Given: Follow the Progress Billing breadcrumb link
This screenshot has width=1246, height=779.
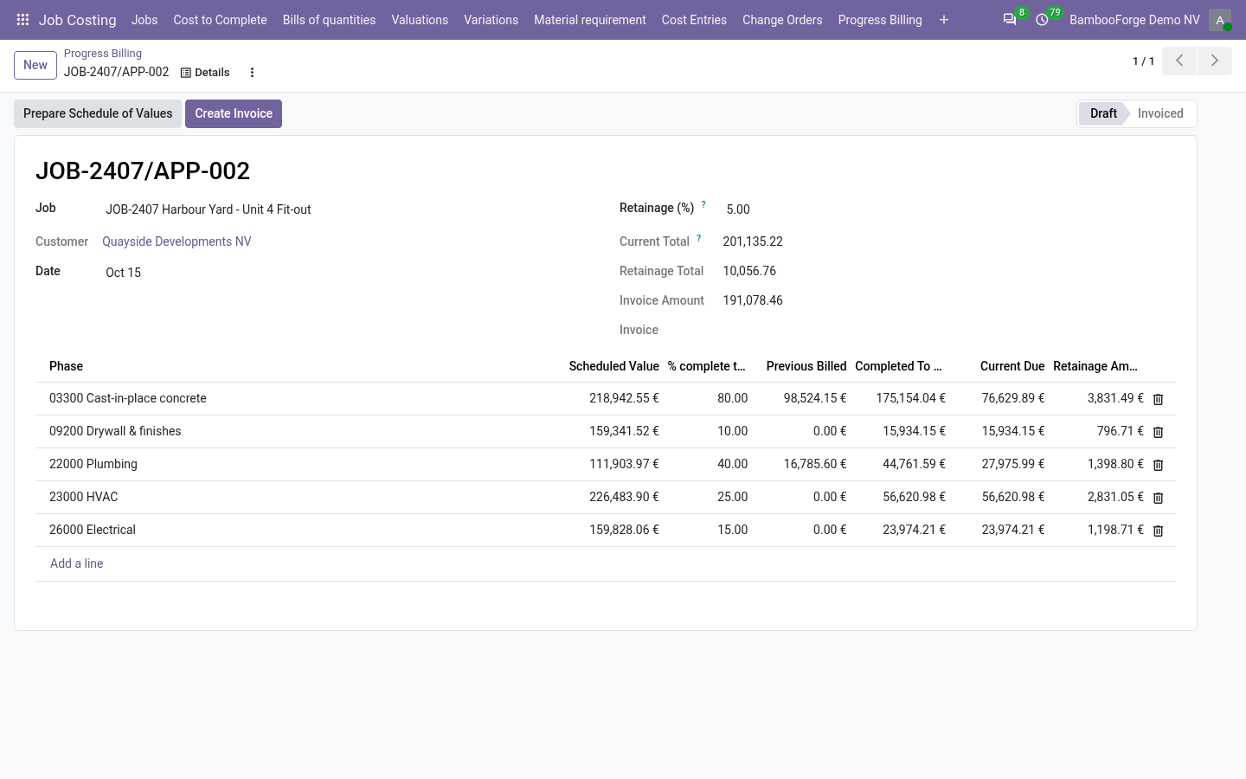Looking at the screenshot, I should (x=103, y=54).
